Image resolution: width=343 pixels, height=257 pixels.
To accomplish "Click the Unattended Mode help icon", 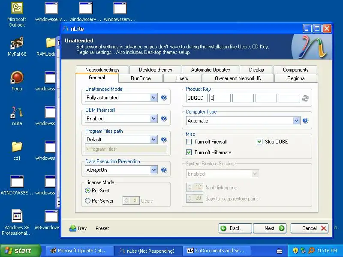I will (x=164, y=98).
